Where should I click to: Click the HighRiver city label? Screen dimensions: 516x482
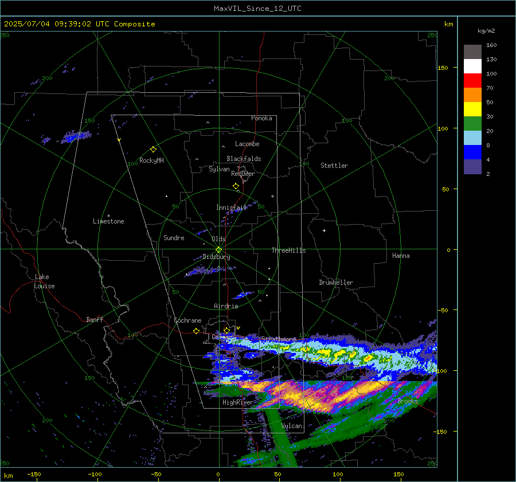(238, 402)
